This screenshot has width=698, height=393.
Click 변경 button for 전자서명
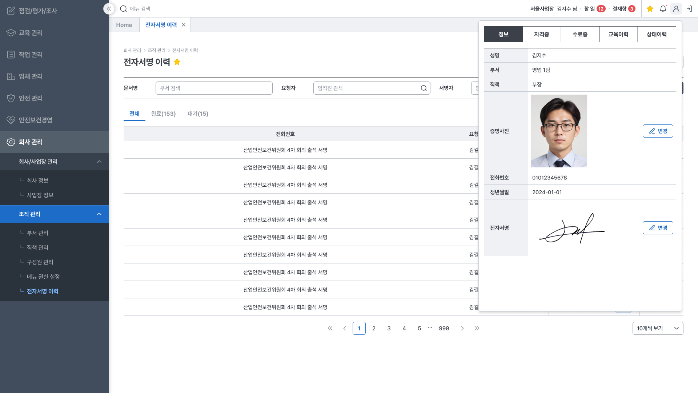pyautogui.click(x=658, y=228)
